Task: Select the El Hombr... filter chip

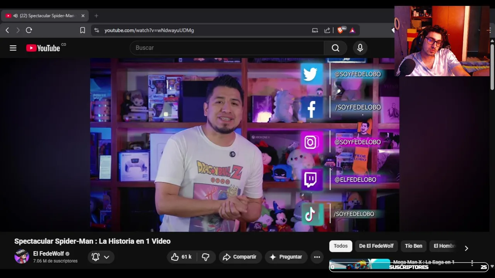Action: pos(444,246)
